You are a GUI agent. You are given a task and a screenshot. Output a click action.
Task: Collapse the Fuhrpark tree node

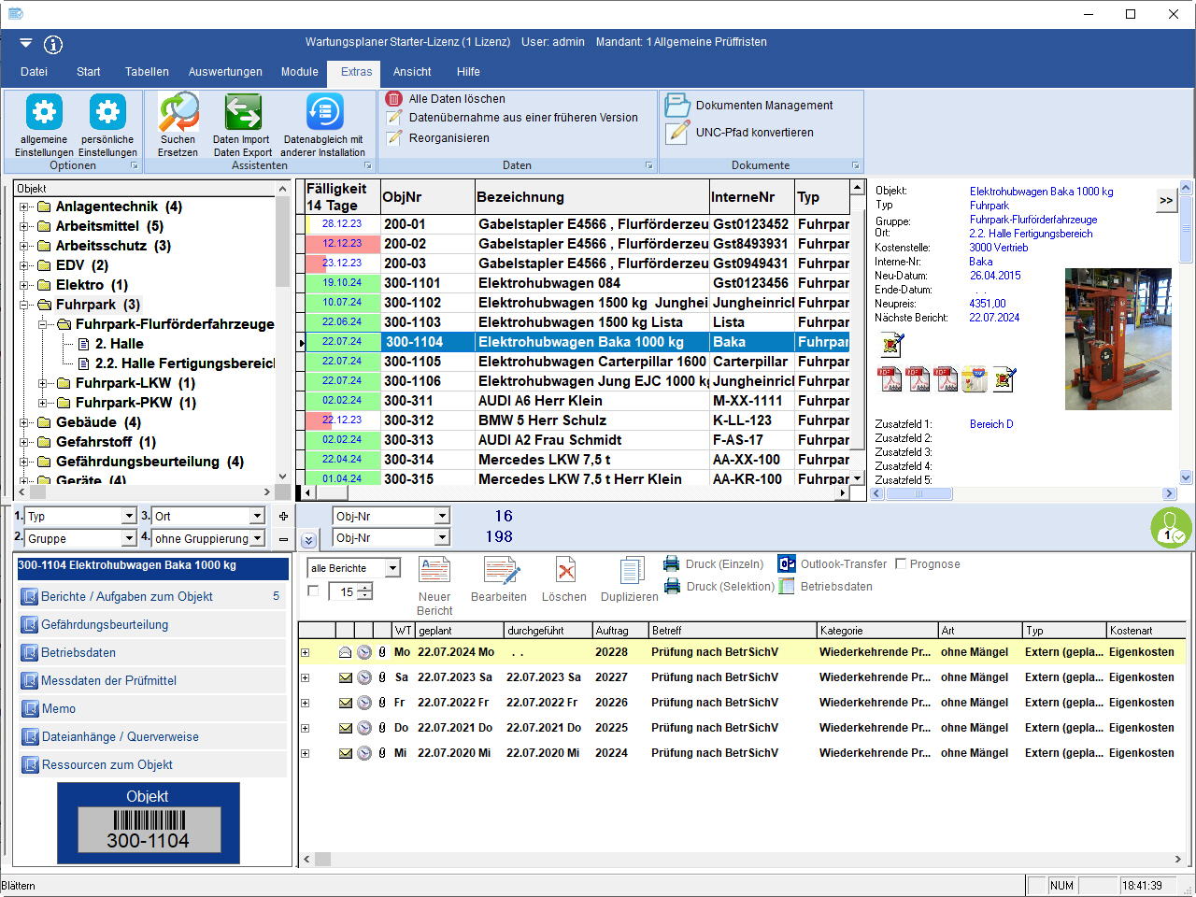coord(25,305)
